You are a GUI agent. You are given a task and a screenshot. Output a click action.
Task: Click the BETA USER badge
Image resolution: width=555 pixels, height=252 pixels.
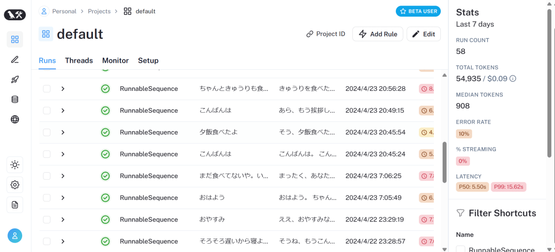tap(418, 11)
